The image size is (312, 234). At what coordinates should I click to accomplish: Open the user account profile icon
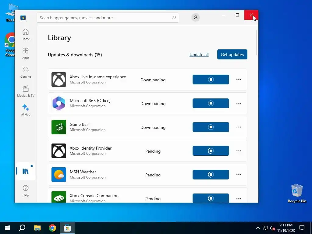tap(196, 17)
